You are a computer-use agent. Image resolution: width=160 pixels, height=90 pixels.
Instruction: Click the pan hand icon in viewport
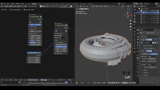(x=130, y=23)
